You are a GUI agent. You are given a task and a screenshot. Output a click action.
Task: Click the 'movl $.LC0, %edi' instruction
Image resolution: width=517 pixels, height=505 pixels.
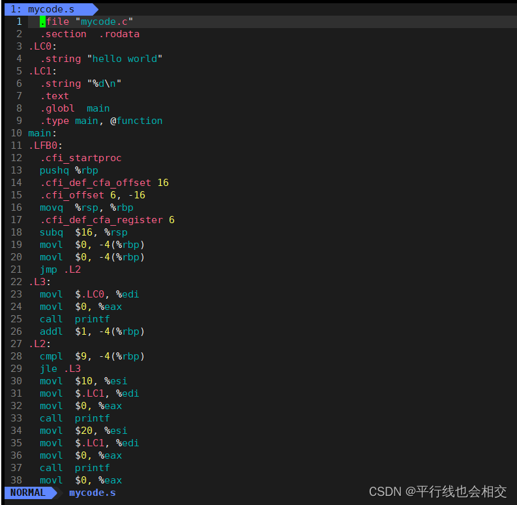pyautogui.click(x=89, y=294)
